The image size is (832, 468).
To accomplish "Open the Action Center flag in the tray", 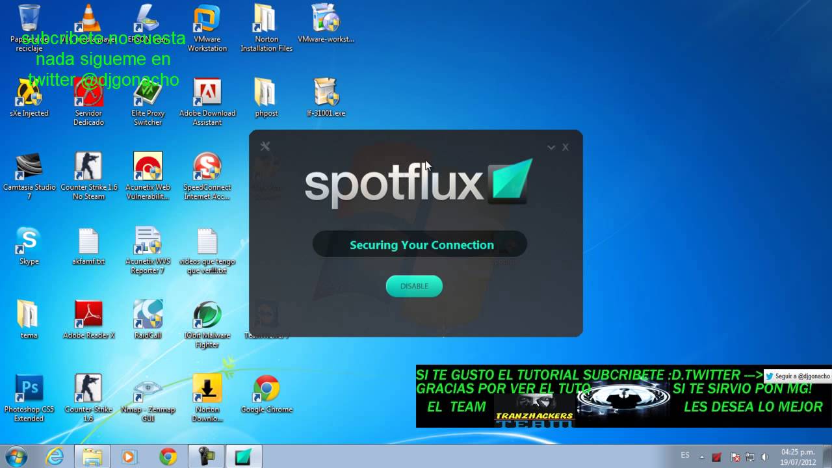I will tap(734, 457).
